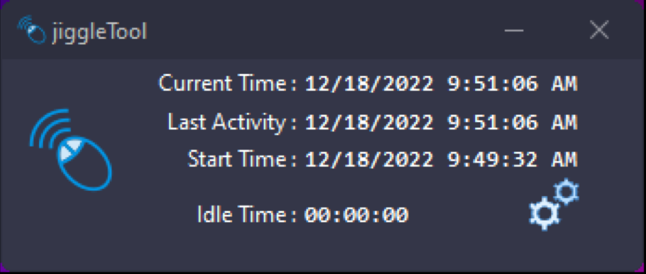Minimize the jiggleTool window

coord(514,30)
